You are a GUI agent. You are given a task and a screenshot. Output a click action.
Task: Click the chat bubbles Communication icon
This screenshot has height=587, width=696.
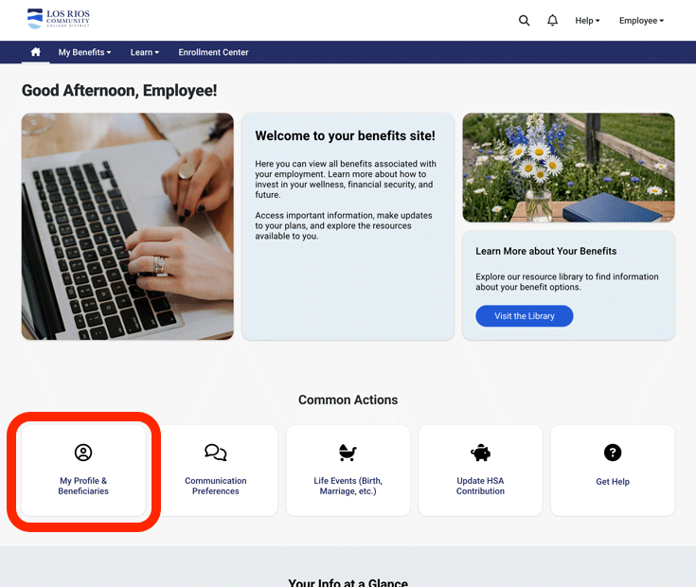(215, 453)
